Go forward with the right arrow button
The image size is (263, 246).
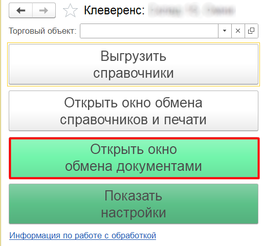pyautogui.click(x=44, y=10)
